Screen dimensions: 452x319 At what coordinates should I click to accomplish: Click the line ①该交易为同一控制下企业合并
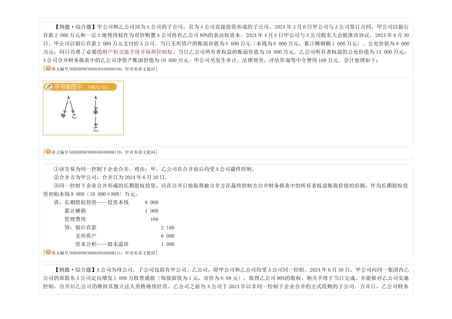point(155,169)
